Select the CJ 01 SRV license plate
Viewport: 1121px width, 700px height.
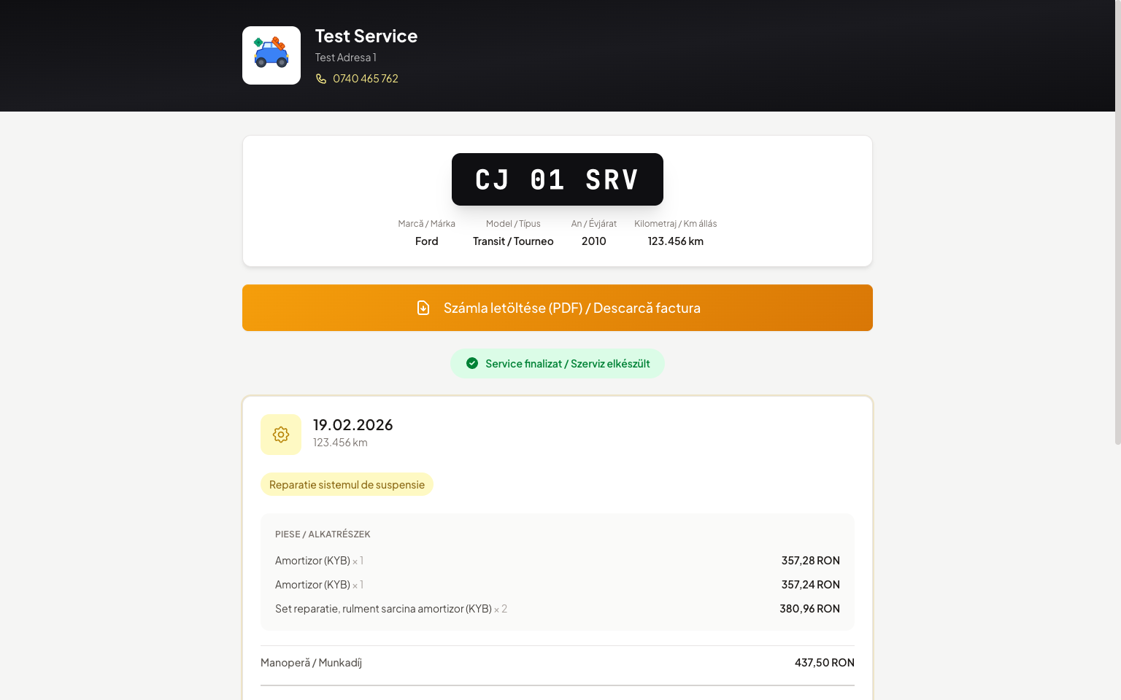[557, 179]
